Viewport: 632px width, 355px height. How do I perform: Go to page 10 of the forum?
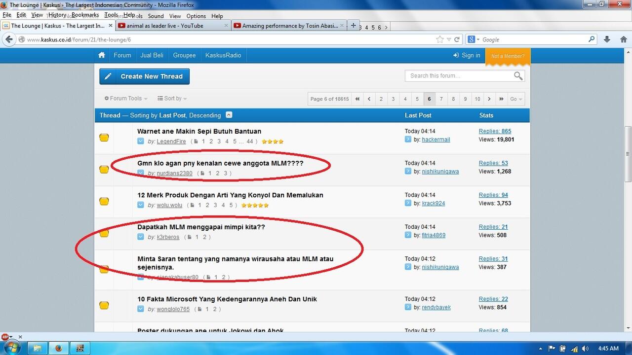477,99
